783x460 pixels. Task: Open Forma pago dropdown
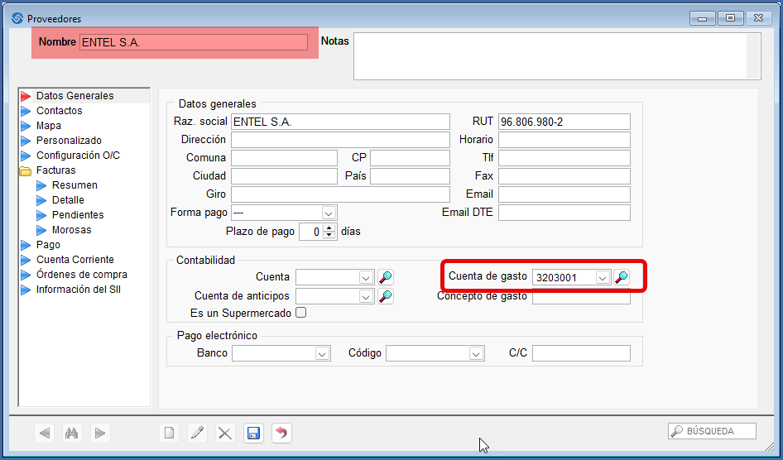(x=328, y=213)
